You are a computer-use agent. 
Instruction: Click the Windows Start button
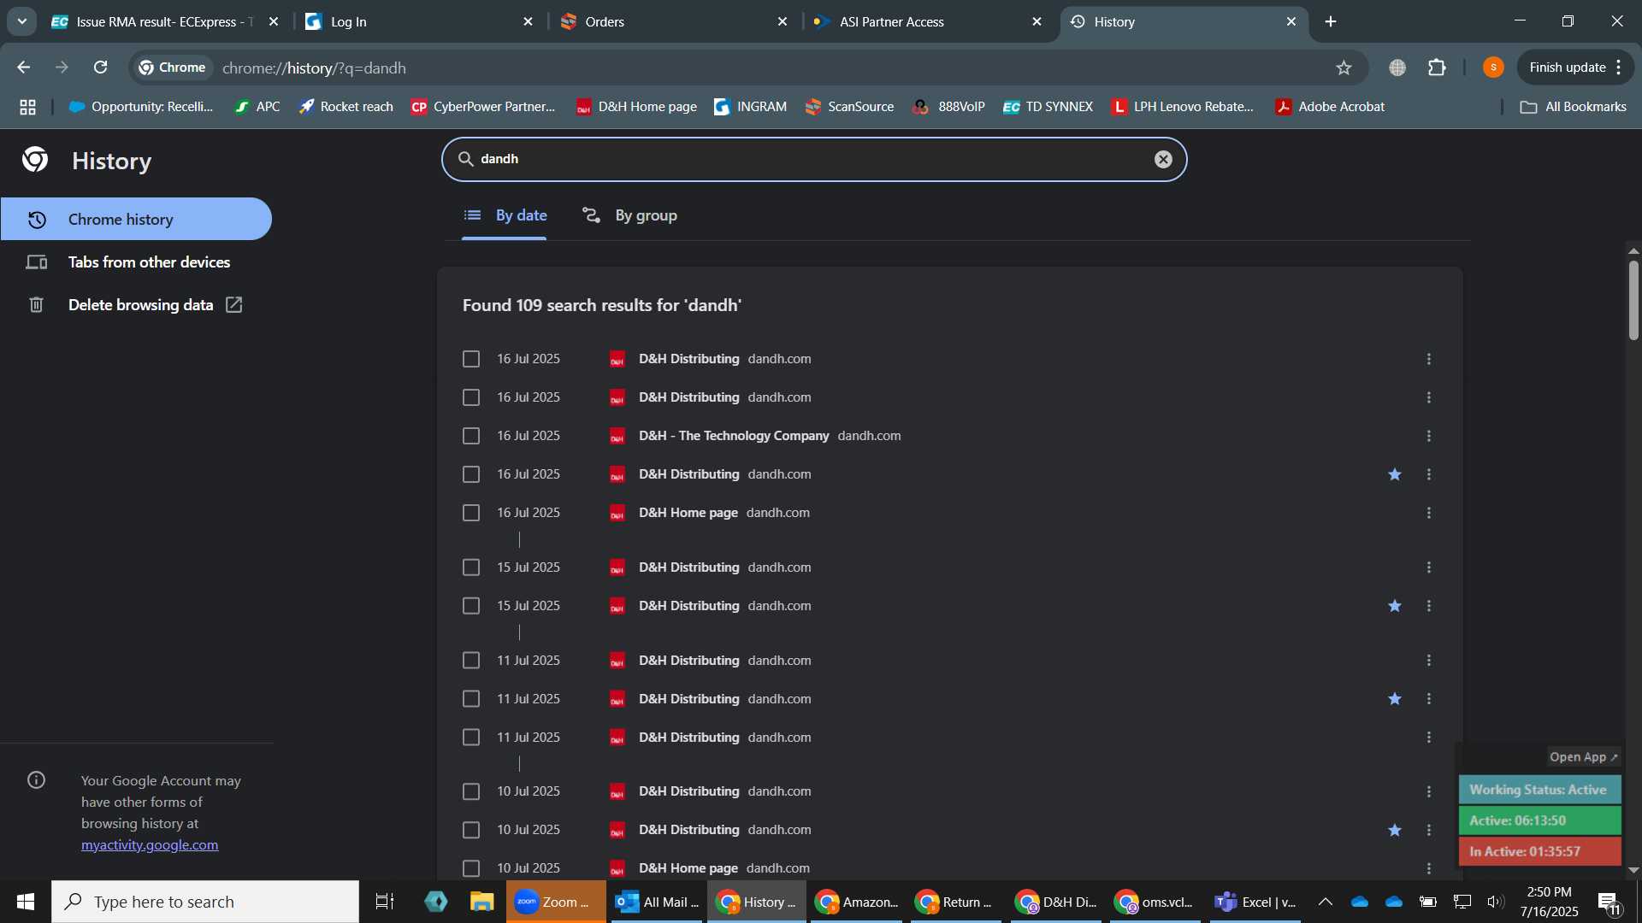pyautogui.click(x=25, y=902)
